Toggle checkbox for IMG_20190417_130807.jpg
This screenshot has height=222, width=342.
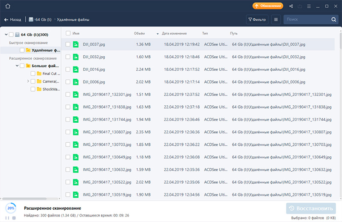tap(68, 132)
